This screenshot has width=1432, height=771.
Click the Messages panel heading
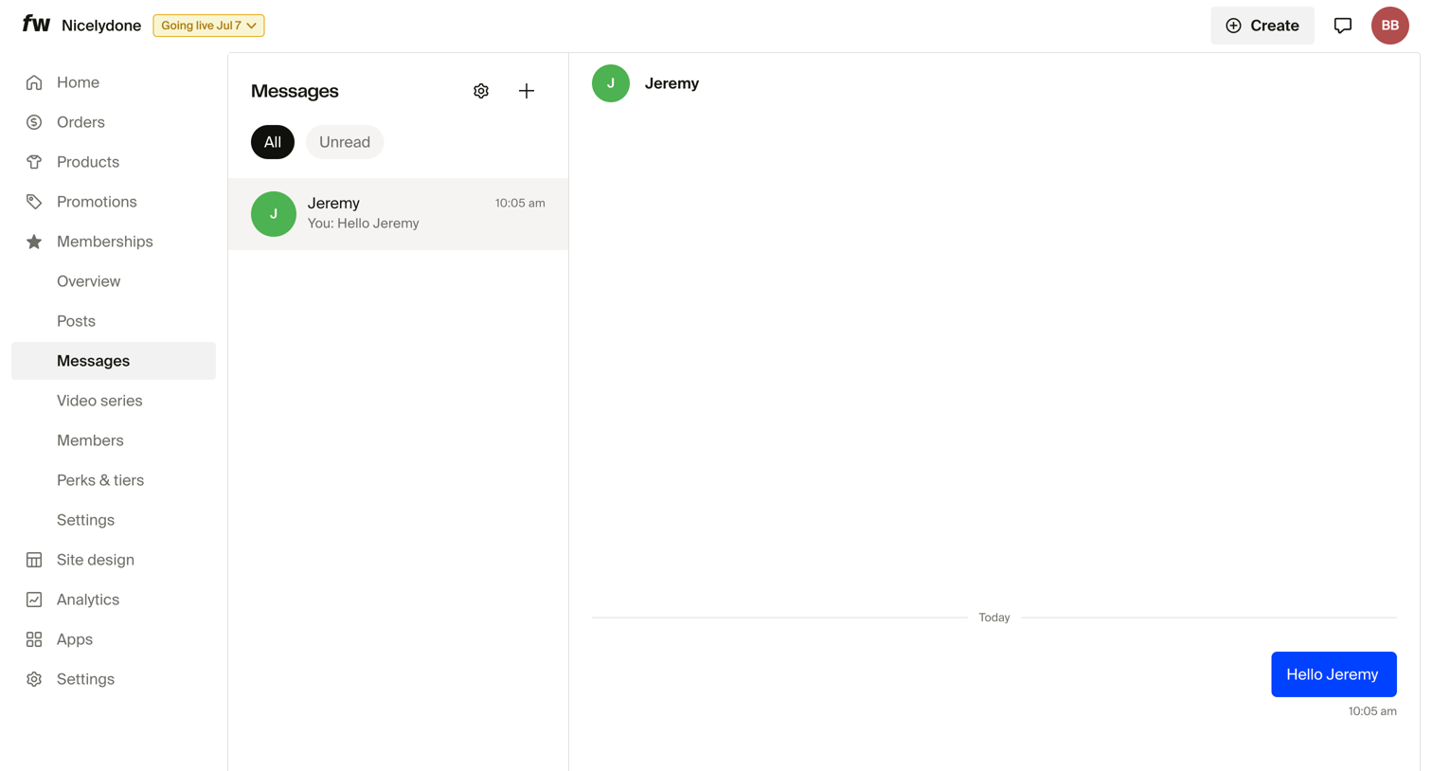(295, 91)
